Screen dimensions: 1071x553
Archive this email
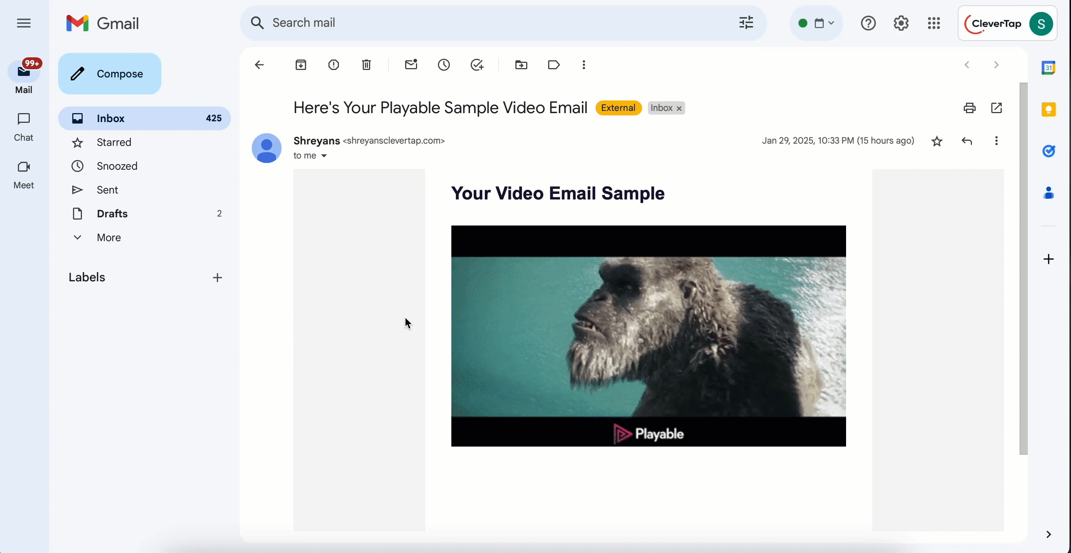[301, 65]
